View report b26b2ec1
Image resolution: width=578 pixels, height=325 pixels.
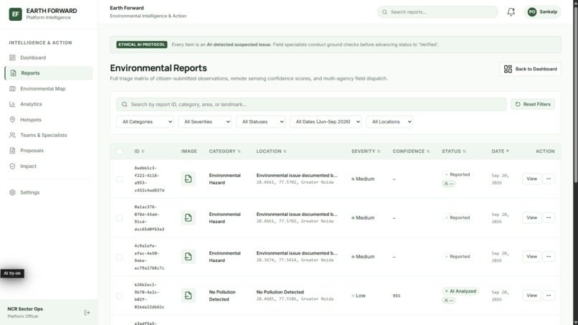[x=531, y=296]
